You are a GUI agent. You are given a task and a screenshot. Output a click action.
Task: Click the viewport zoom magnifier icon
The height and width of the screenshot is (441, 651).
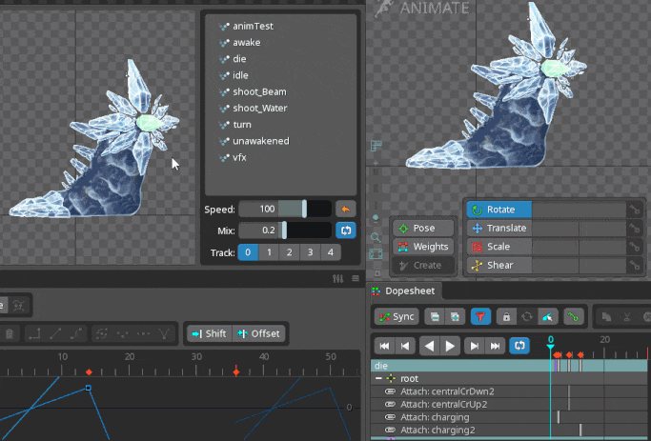[x=376, y=236]
